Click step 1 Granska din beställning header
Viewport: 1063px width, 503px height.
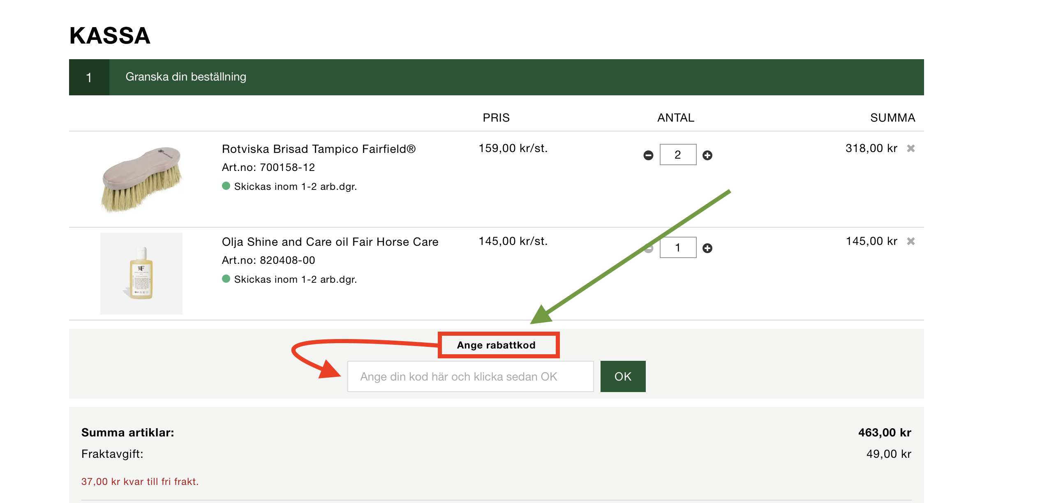point(496,77)
